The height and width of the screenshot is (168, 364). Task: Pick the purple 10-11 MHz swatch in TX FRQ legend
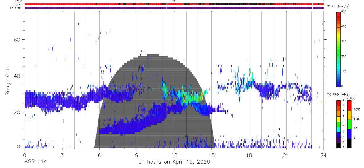coord(339,140)
